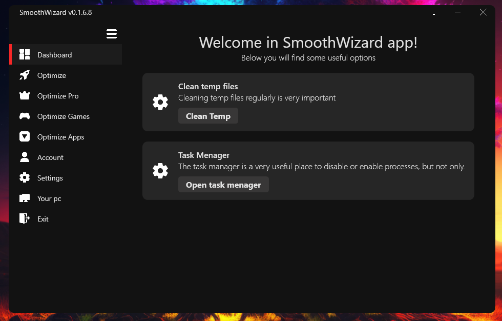Open Account using the person icon

tap(25, 157)
